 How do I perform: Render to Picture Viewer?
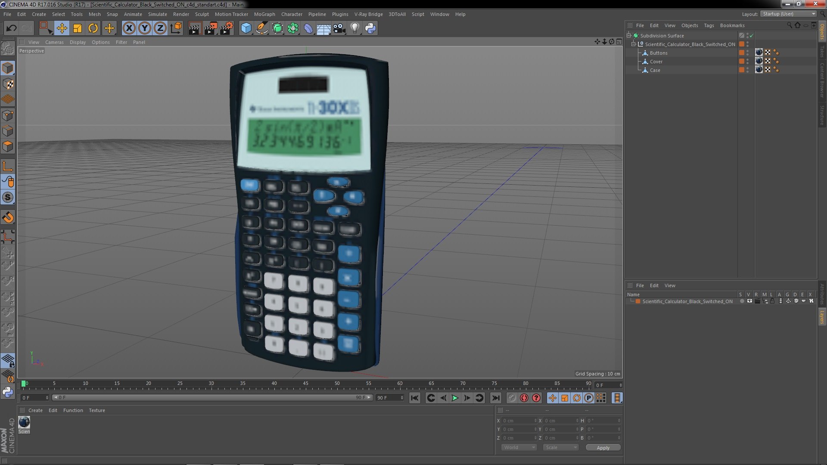pos(211,28)
